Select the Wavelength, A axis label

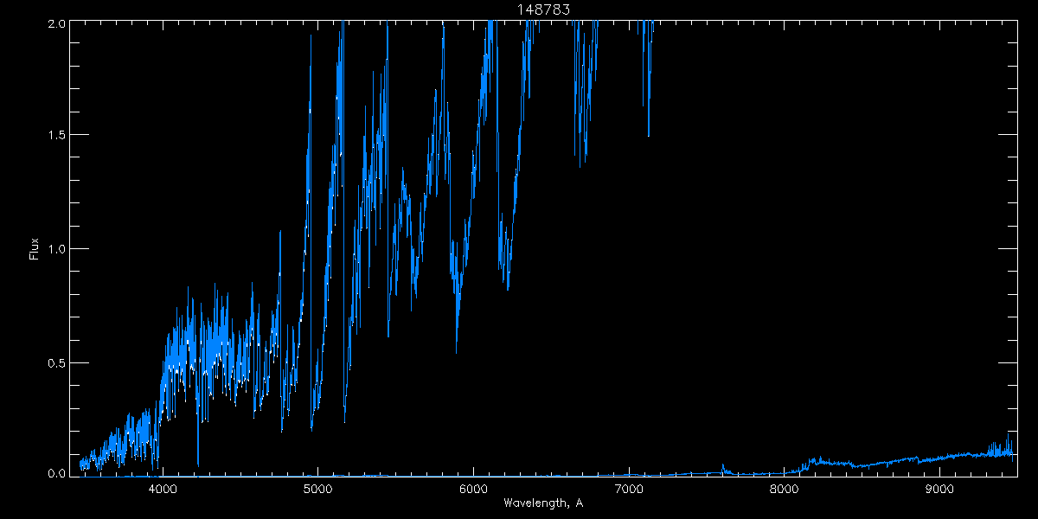coord(542,503)
